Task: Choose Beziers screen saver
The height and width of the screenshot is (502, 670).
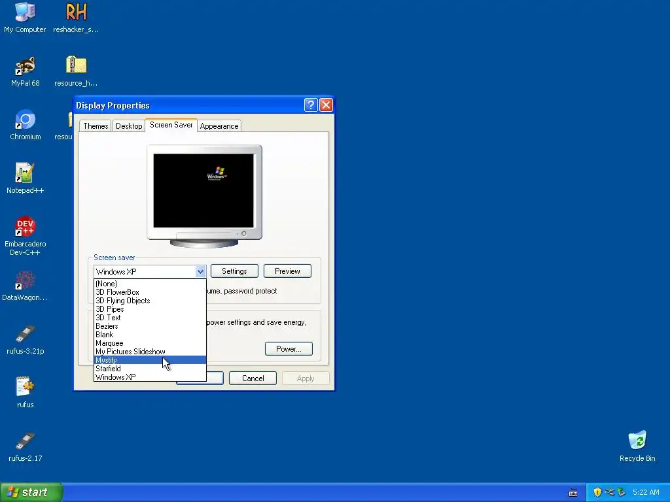Action: [x=150, y=326]
